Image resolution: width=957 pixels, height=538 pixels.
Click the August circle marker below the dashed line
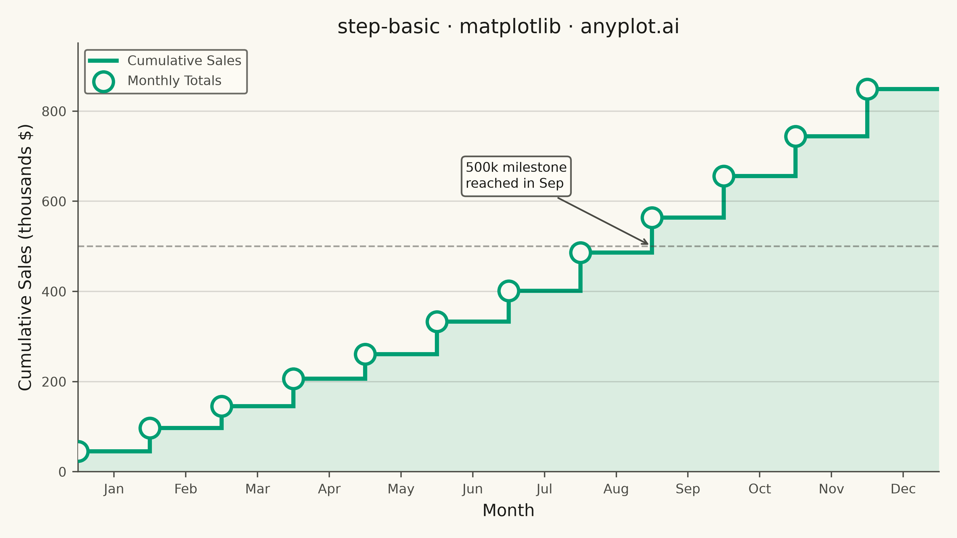point(580,253)
